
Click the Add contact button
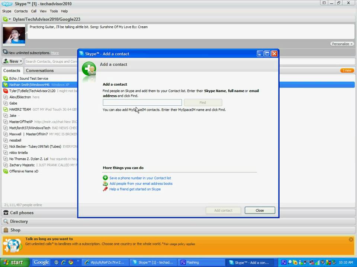[x=223, y=211]
